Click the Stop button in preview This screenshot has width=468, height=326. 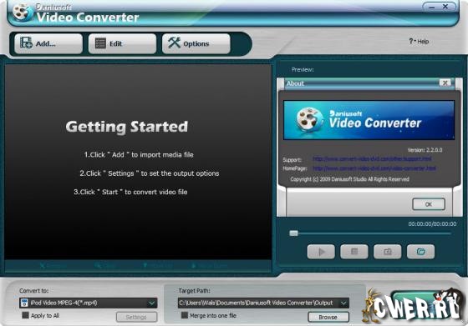[354, 252]
